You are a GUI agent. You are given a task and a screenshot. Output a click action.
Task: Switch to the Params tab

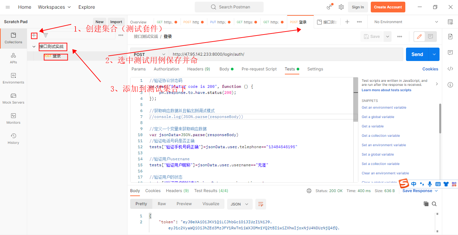(139, 69)
